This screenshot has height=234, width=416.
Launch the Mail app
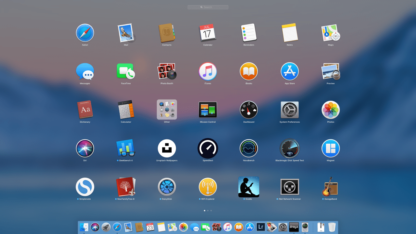(126, 34)
